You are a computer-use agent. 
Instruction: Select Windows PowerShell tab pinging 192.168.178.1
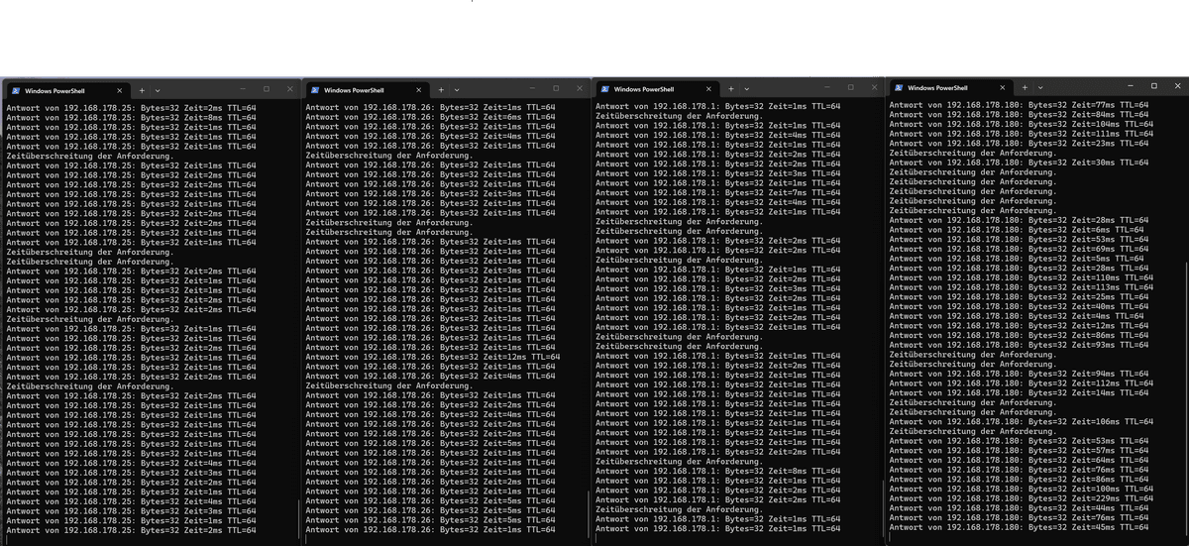click(656, 89)
